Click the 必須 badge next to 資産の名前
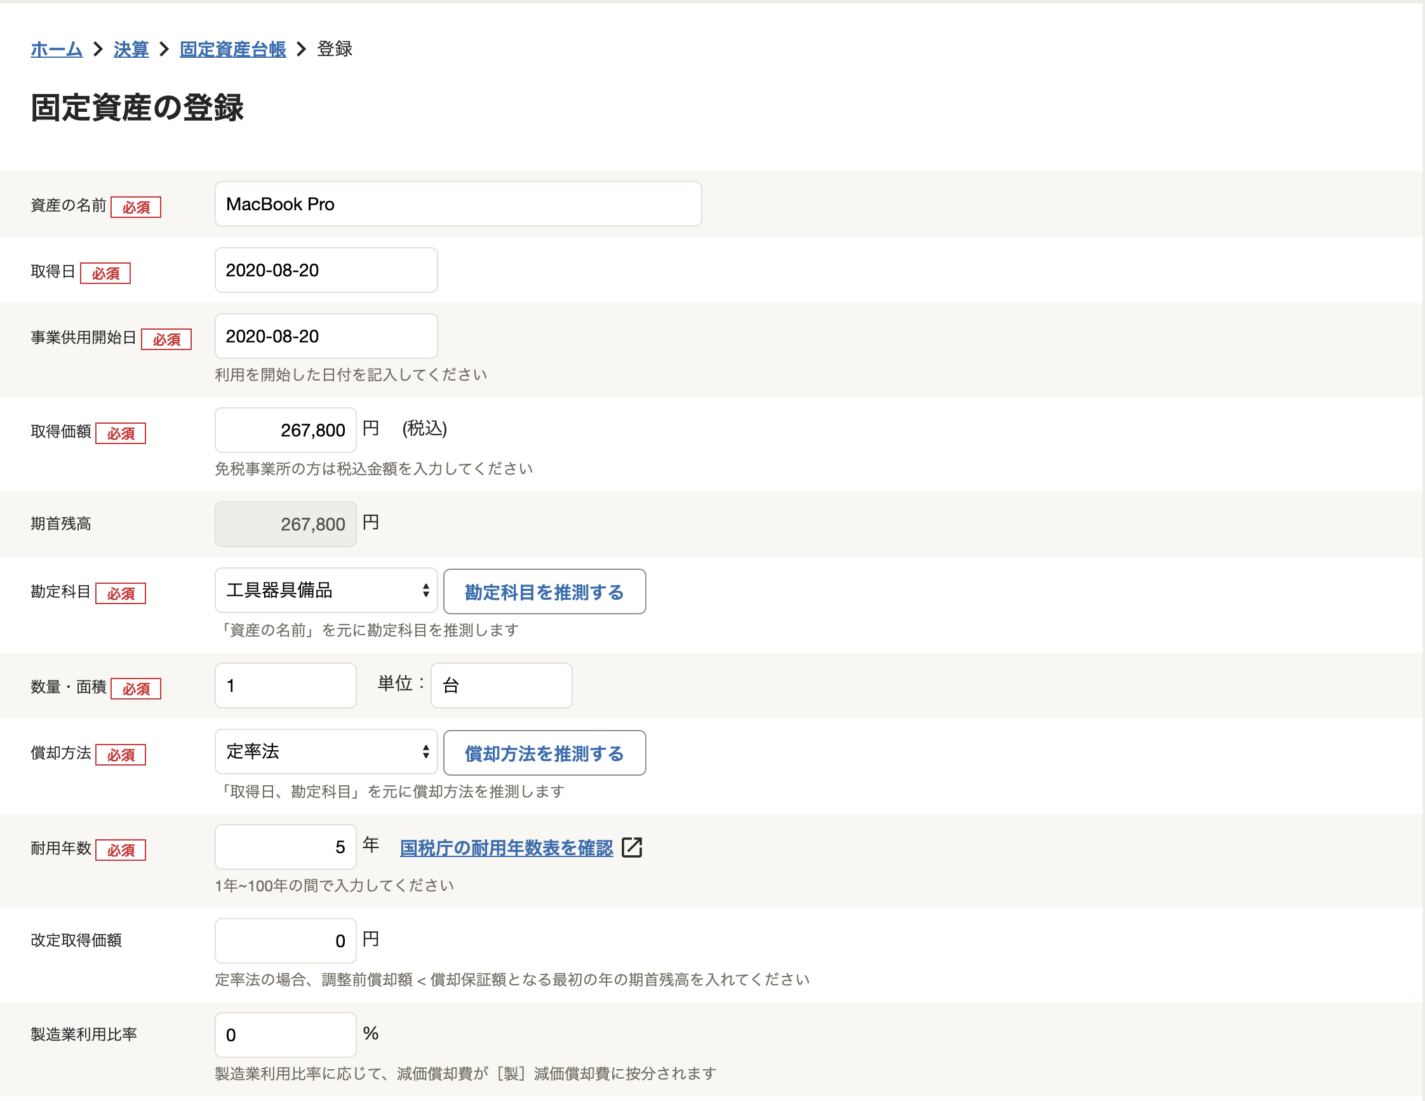The width and height of the screenshot is (1425, 1101). 136,208
